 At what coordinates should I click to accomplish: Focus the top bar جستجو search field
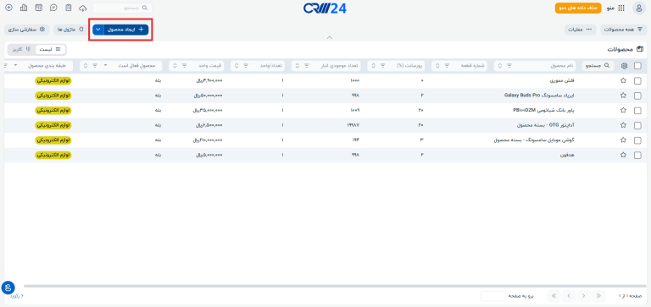pyautogui.click(x=122, y=8)
